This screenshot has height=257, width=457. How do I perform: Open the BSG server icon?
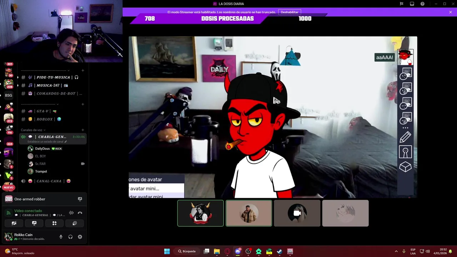[x=9, y=95]
